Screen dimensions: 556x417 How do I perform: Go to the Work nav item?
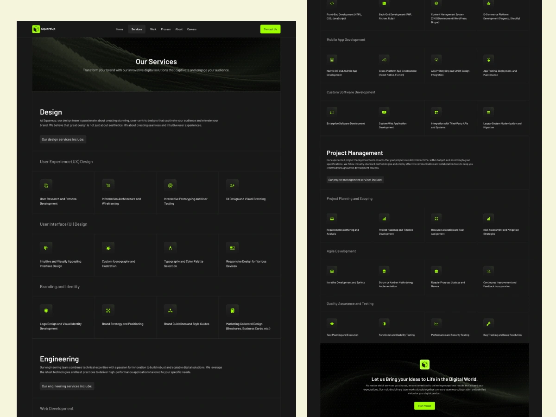(153, 29)
